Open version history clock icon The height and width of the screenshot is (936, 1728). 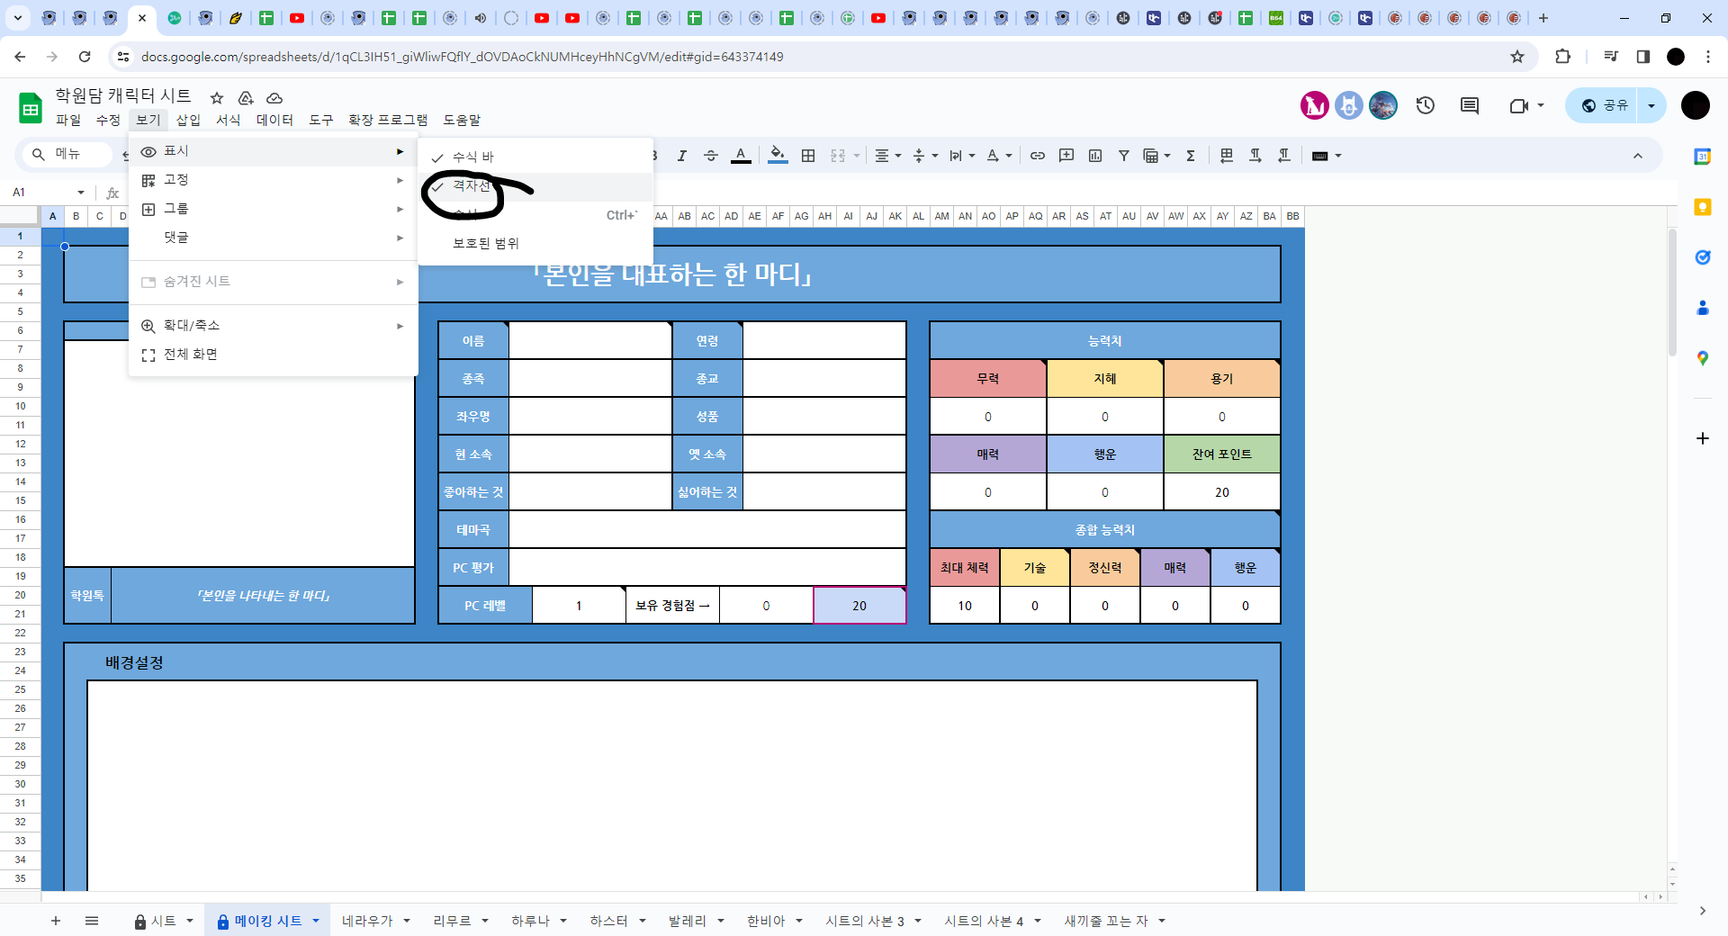point(1425,106)
